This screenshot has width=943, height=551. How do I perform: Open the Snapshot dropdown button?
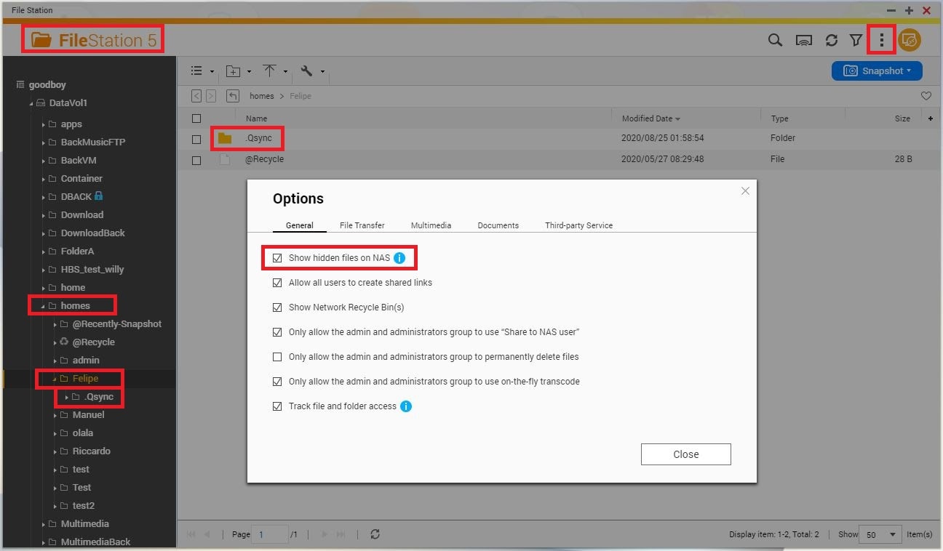coord(877,71)
